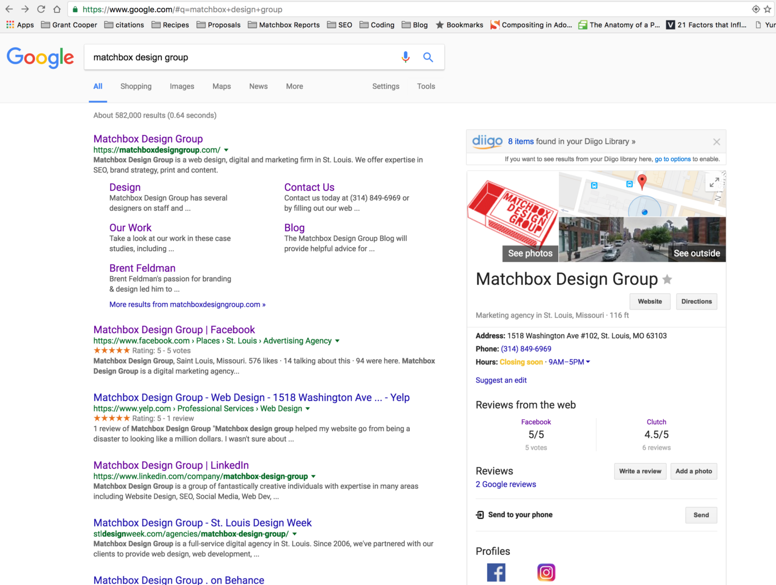776x585 pixels.
Task: Click the Write a review button
Action: point(640,472)
